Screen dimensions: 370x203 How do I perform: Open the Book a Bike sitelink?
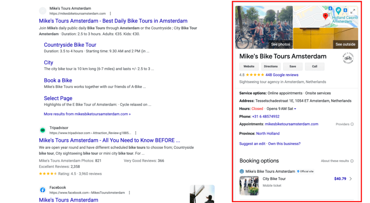(x=58, y=81)
